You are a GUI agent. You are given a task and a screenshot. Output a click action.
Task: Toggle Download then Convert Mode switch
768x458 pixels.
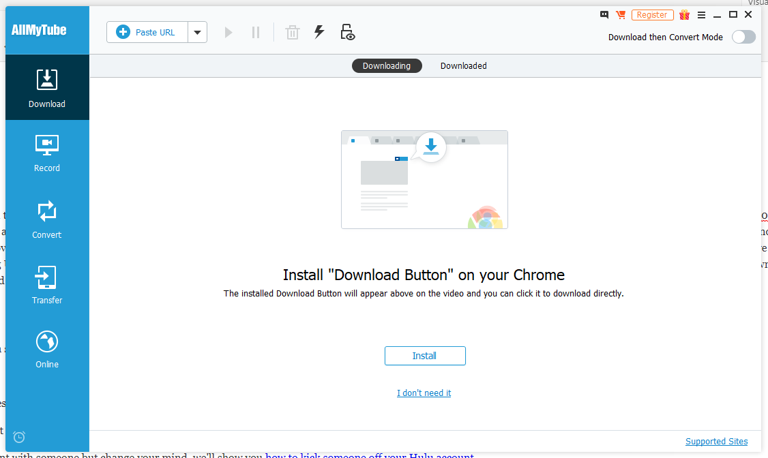743,37
